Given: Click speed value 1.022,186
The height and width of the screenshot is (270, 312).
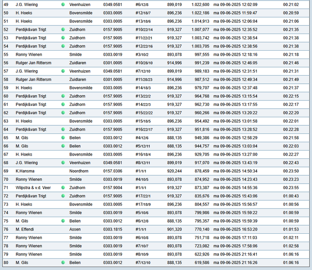Looking at the screenshot, I should click(200, 13).
